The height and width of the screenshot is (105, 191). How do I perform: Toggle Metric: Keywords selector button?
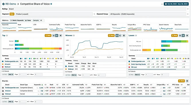pyautogui.click(x=17, y=20)
